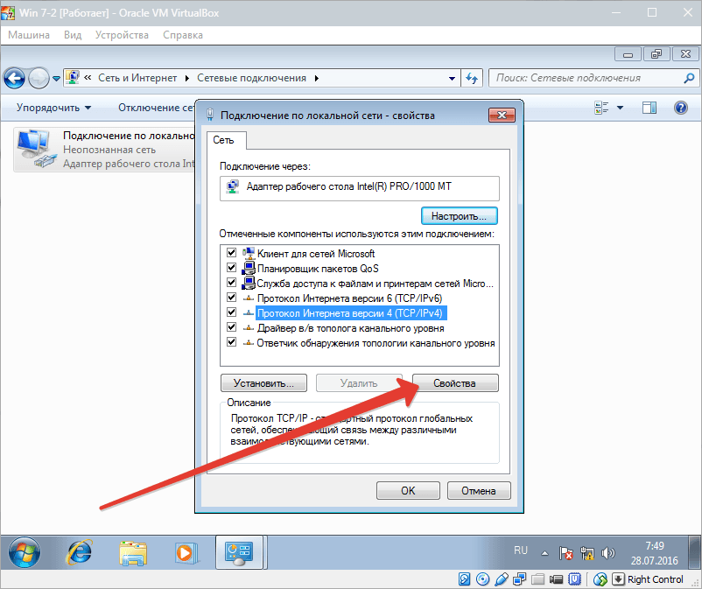Launch Windows Media Player taskbar icon
This screenshot has width=702, height=589.
pyautogui.click(x=184, y=552)
